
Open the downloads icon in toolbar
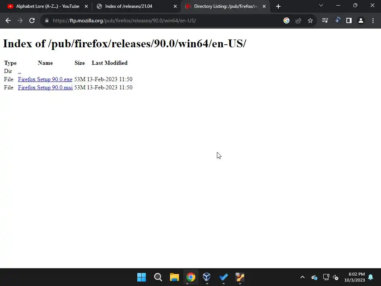(337, 20)
